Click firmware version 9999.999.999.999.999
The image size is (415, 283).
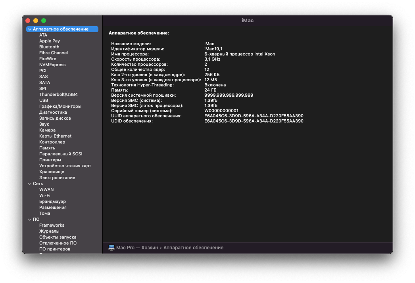point(229,95)
